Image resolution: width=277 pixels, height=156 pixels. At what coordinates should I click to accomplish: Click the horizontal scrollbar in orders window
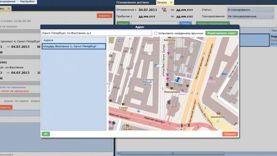click(172, 153)
